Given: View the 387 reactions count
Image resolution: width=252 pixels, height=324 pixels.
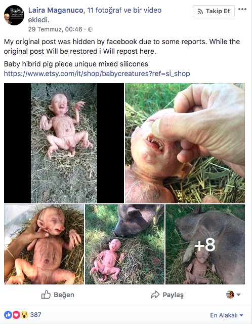Looking at the screenshot, I should click(x=36, y=315).
